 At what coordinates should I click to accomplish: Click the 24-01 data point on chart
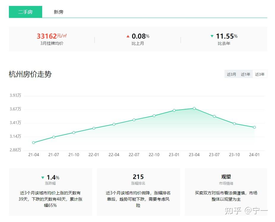[254, 127]
